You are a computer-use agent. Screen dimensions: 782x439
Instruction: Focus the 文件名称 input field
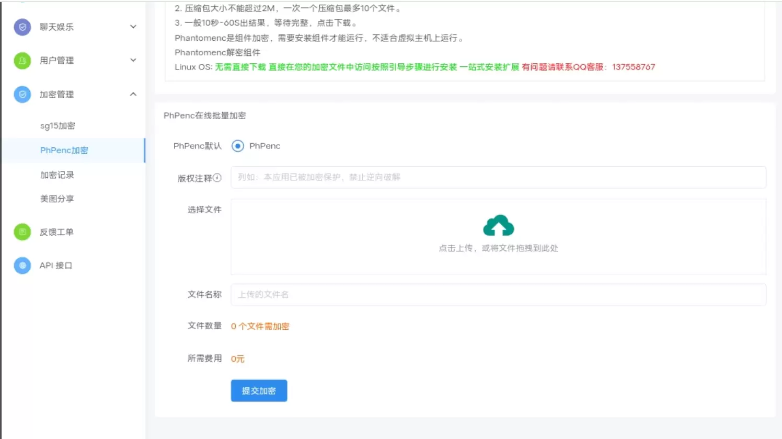point(498,295)
